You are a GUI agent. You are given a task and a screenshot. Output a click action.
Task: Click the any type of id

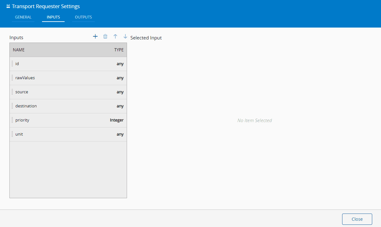coord(120,64)
